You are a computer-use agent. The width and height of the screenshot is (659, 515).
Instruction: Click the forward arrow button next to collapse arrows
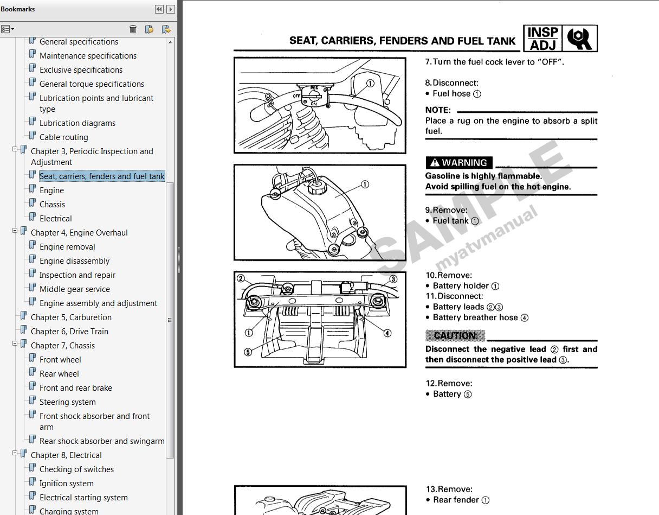(171, 9)
